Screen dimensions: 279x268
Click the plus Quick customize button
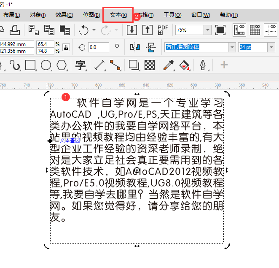(x=224, y=65)
